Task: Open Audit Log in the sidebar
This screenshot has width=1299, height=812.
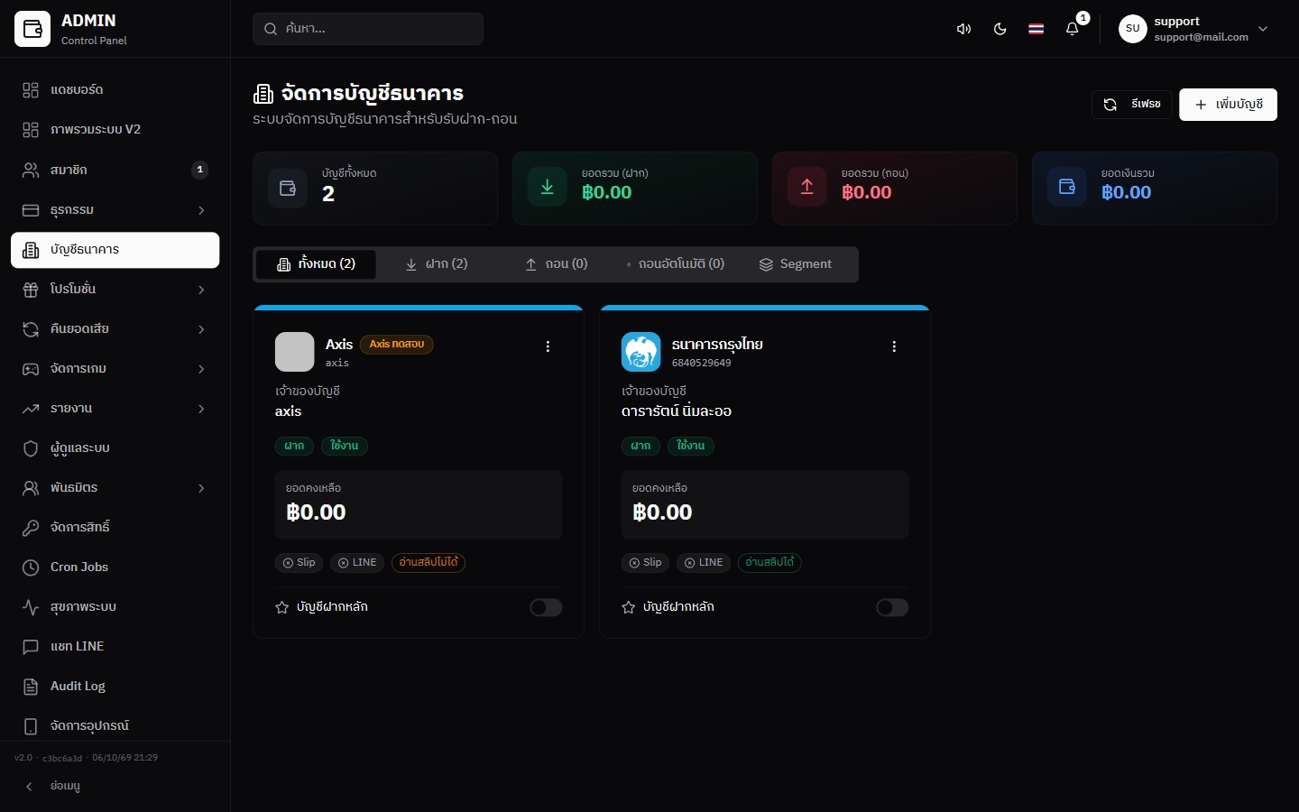Action: click(115, 687)
